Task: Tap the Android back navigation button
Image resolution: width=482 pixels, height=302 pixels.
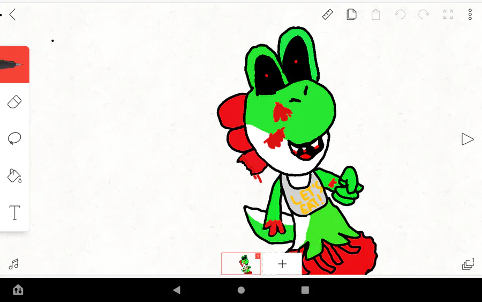Action: [177, 290]
